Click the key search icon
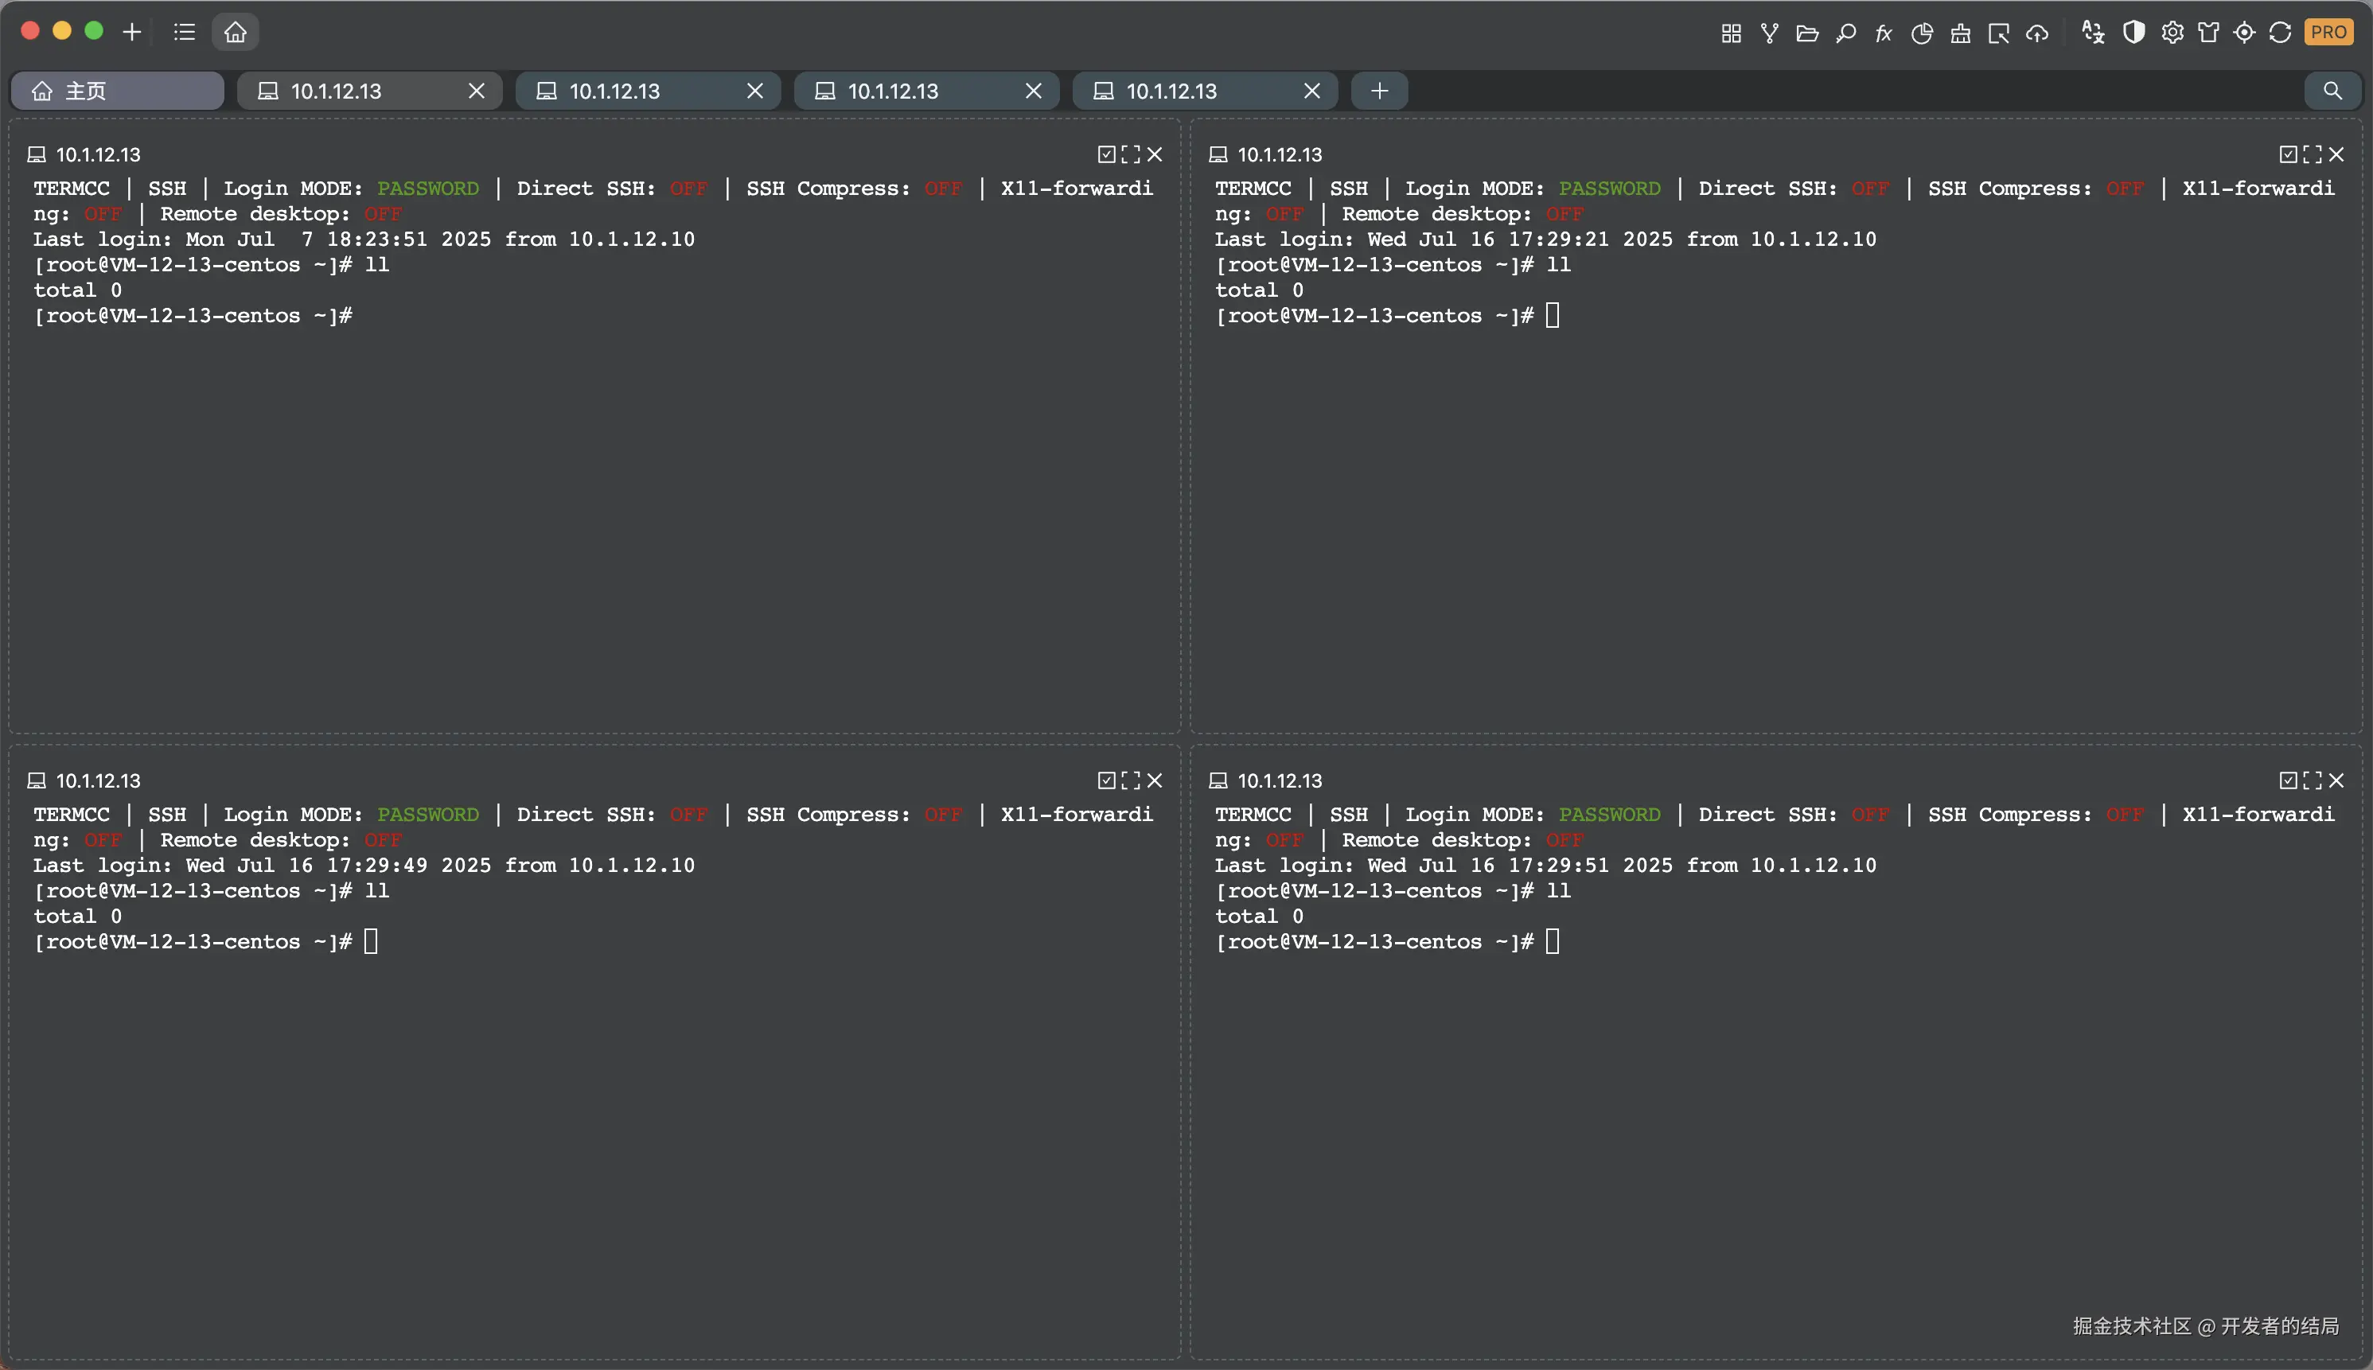The width and height of the screenshot is (2373, 1370). point(1845,33)
